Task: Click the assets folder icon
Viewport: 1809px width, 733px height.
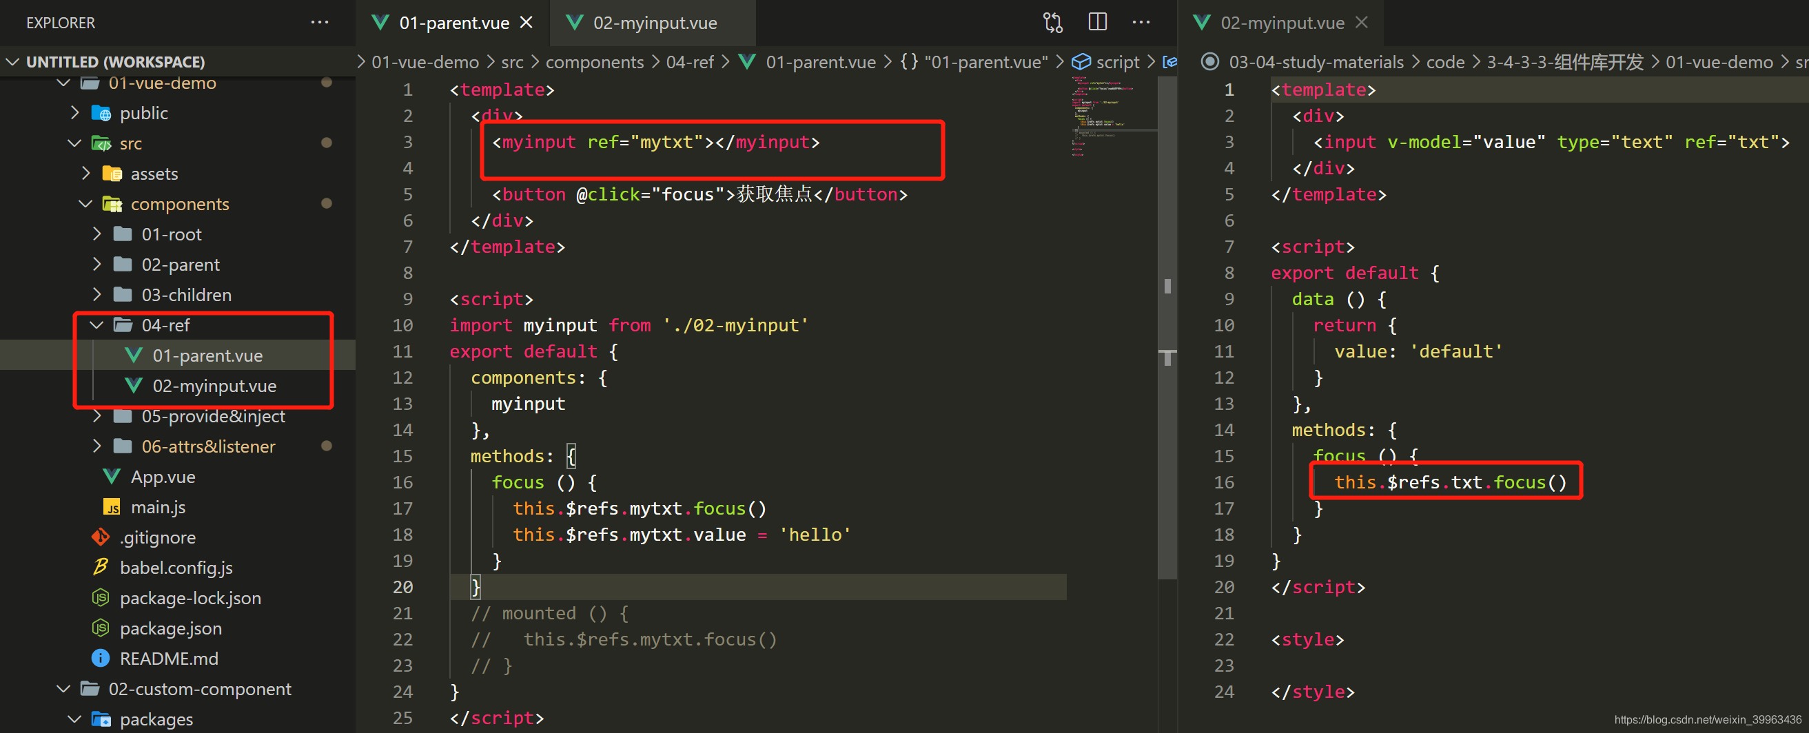Action: click(x=112, y=174)
